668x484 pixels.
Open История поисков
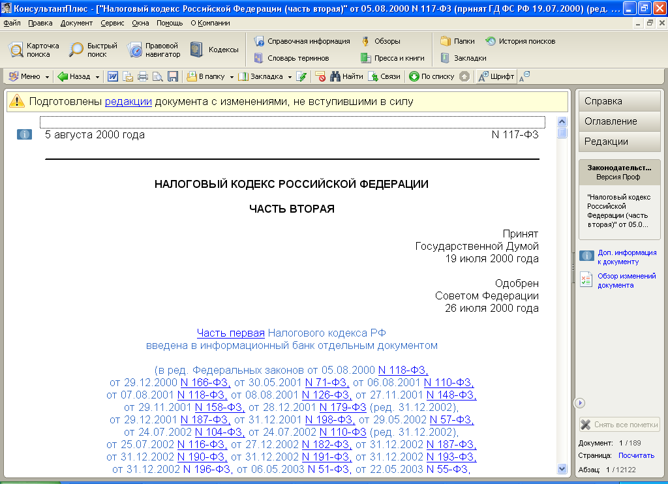520,41
